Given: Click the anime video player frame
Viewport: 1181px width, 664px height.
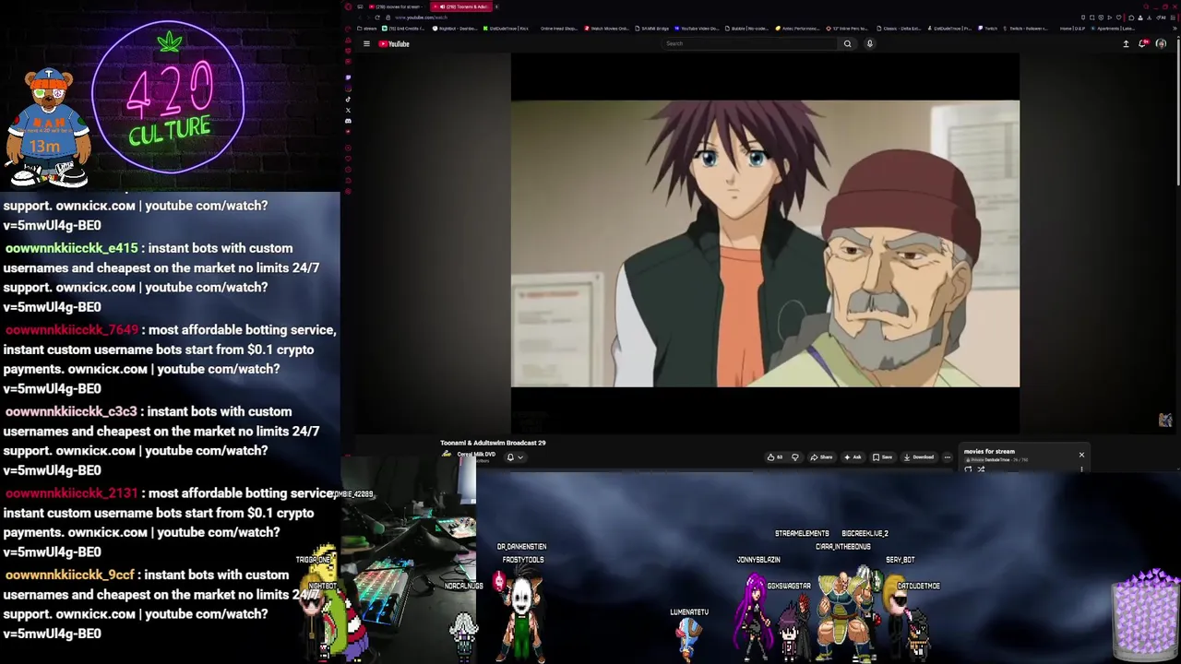Looking at the screenshot, I should click(765, 243).
